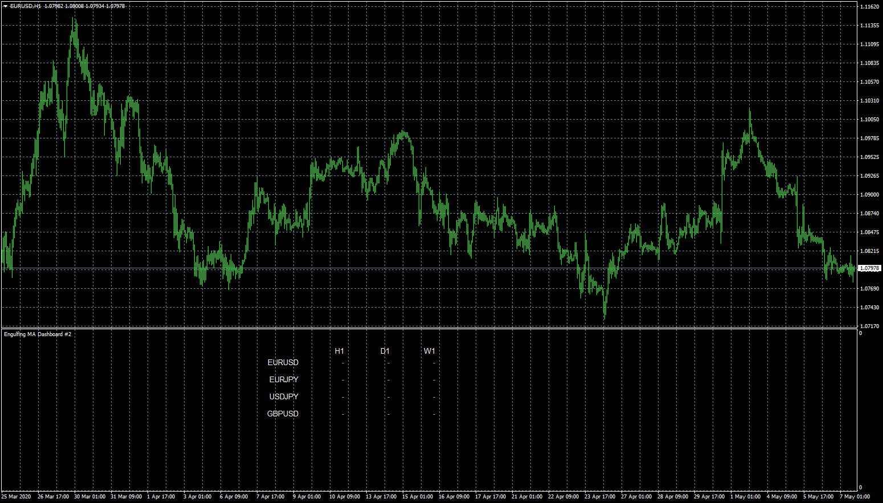Click the 30 Mar 01:00 time label

pyautogui.click(x=90, y=497)
